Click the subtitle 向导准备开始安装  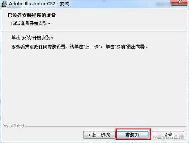point(31,23)
